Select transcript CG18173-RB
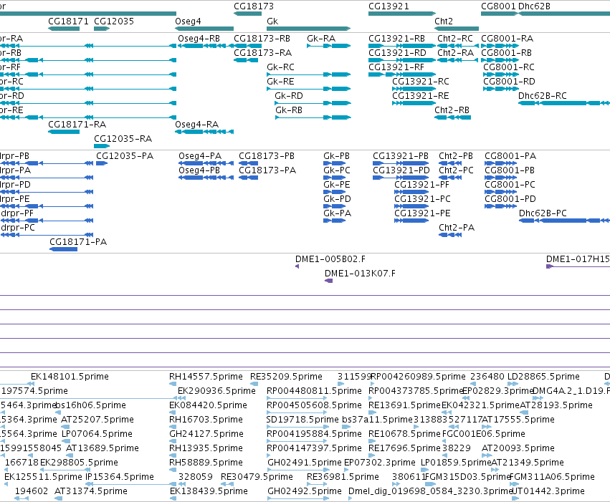The image size is (610, 502). pos(262,39)
